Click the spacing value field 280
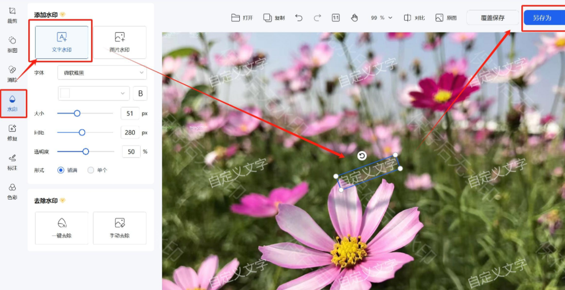The height and width of the screenshot is (290, 565). (130, 132)
